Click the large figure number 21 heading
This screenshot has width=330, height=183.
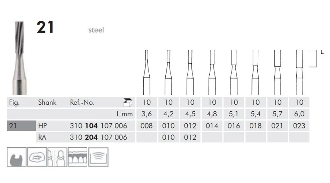coord(45,27)
